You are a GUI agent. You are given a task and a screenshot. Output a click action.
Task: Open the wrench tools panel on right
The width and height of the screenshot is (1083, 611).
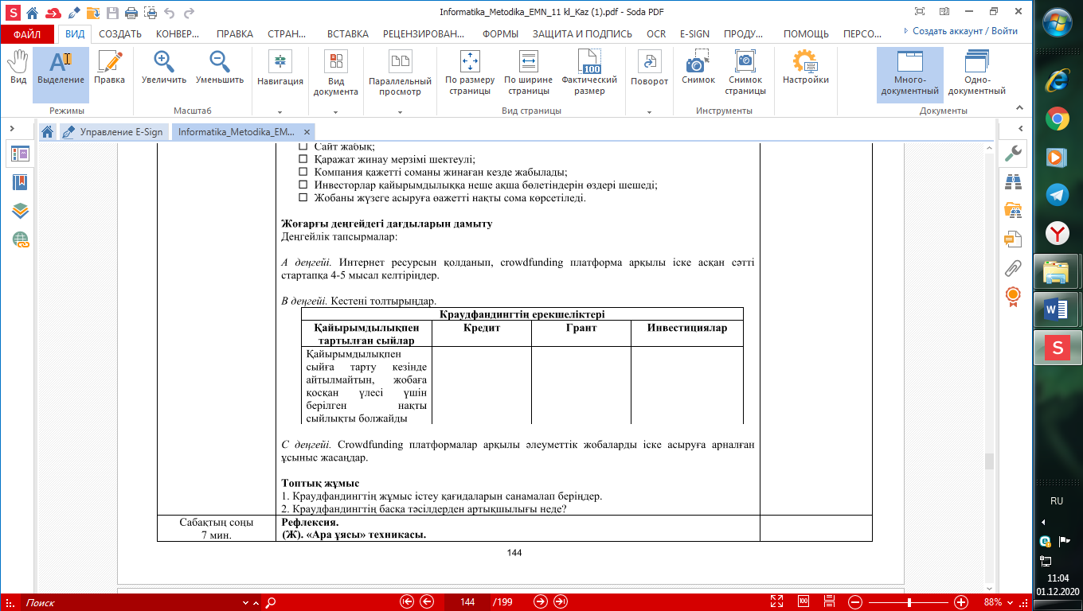click(1013, 154)
